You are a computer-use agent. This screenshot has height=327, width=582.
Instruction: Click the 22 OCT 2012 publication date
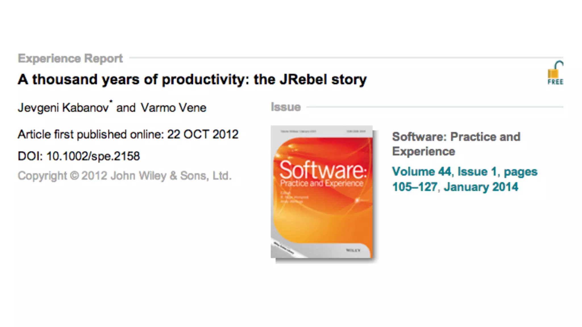coord(203,134)
